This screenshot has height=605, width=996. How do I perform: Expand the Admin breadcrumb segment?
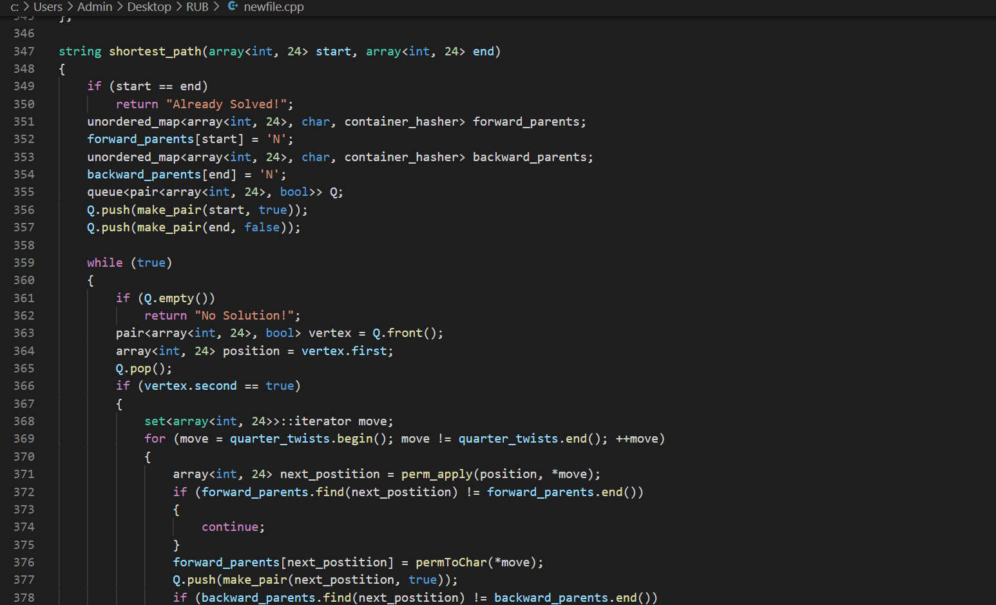[95, 7]
